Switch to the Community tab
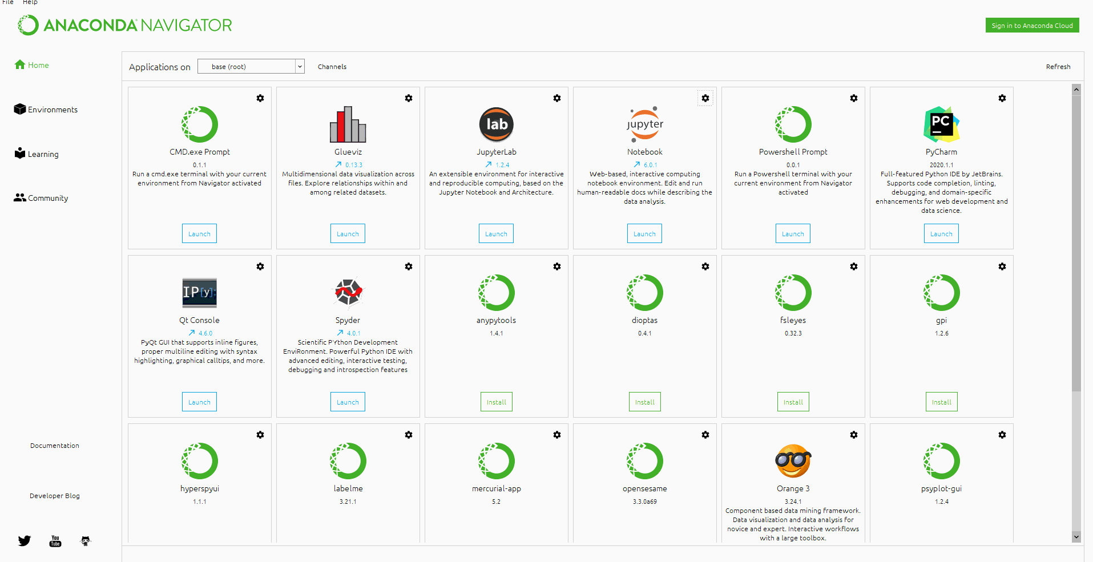The image size is (1093, 562). pyautogui.click(x=41, y=198)
